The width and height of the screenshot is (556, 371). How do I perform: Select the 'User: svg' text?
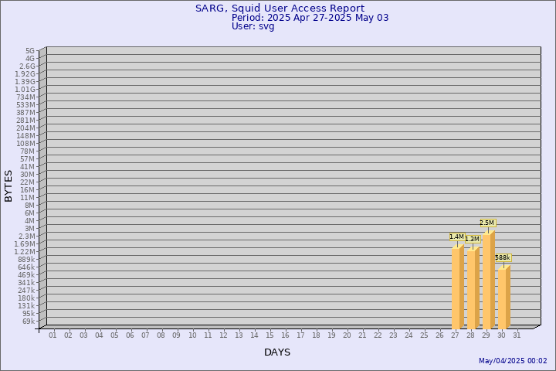tap(253, 26)
